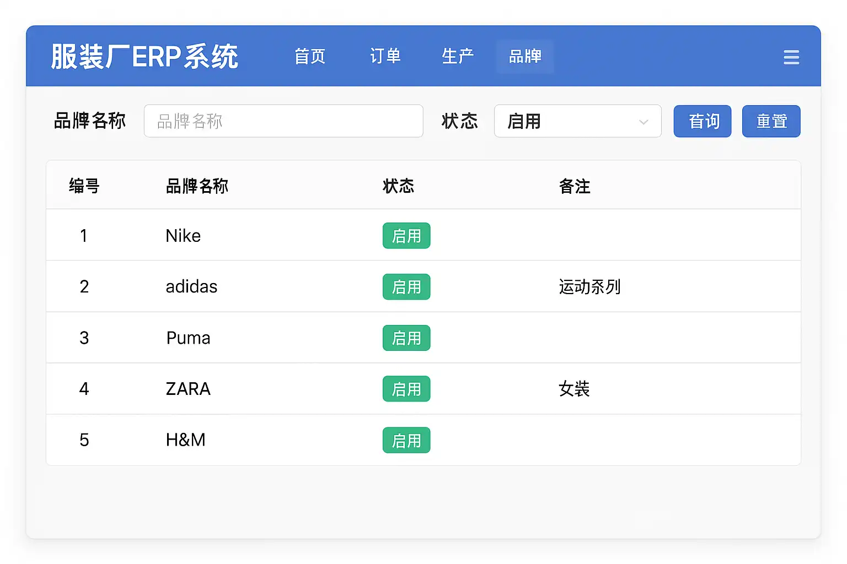Click the 启用 badge for ZARA
Image resolution: width=847 pixels, height=564 pixels.
pos(406,389)
